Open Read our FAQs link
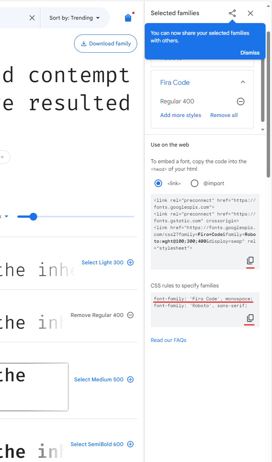This screenshot has height=462, width=272. [168, 340]
